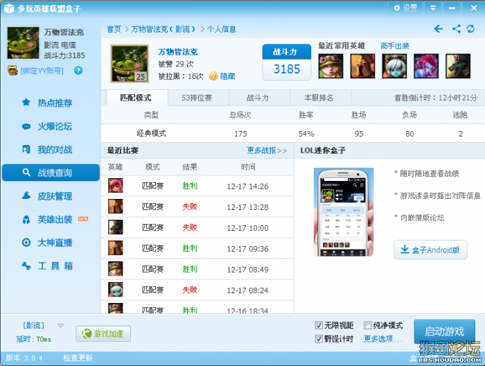Open 英雄出装 item builds

[x=55, y=219]
